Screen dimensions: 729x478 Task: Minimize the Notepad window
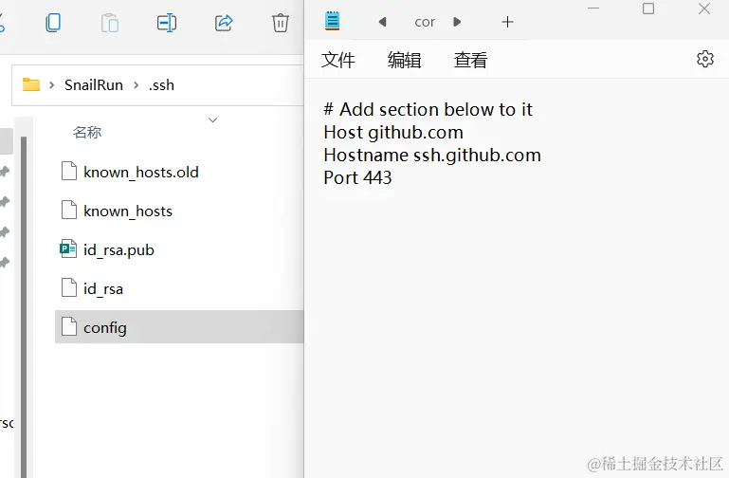coord(593,9)
